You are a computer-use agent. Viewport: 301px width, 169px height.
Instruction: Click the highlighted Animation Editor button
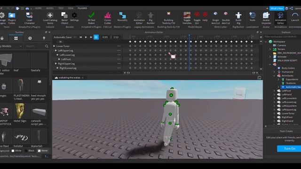tap(280, 18)
